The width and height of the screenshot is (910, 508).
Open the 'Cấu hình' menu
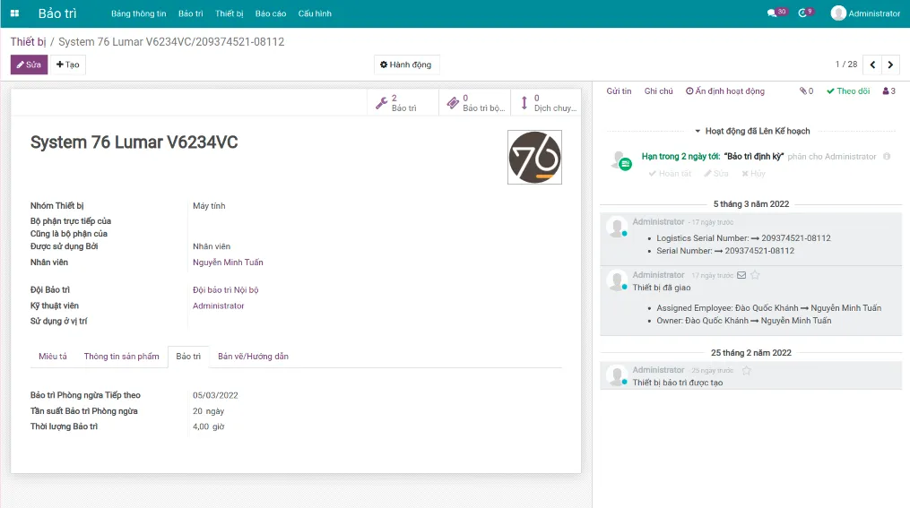tap(315, 13)
